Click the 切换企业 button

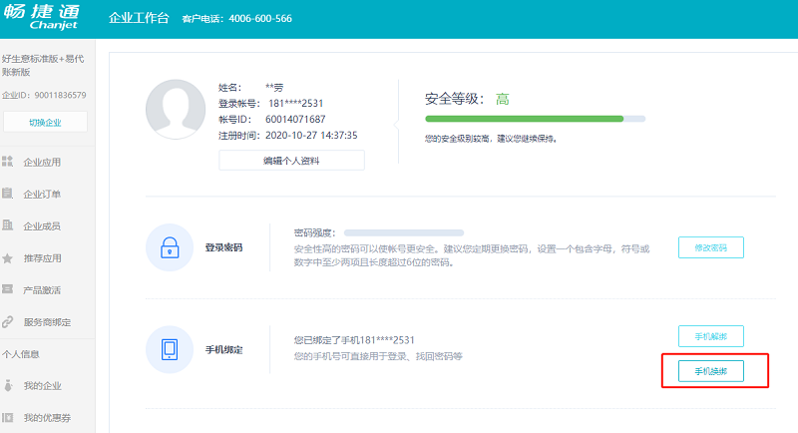45,122
